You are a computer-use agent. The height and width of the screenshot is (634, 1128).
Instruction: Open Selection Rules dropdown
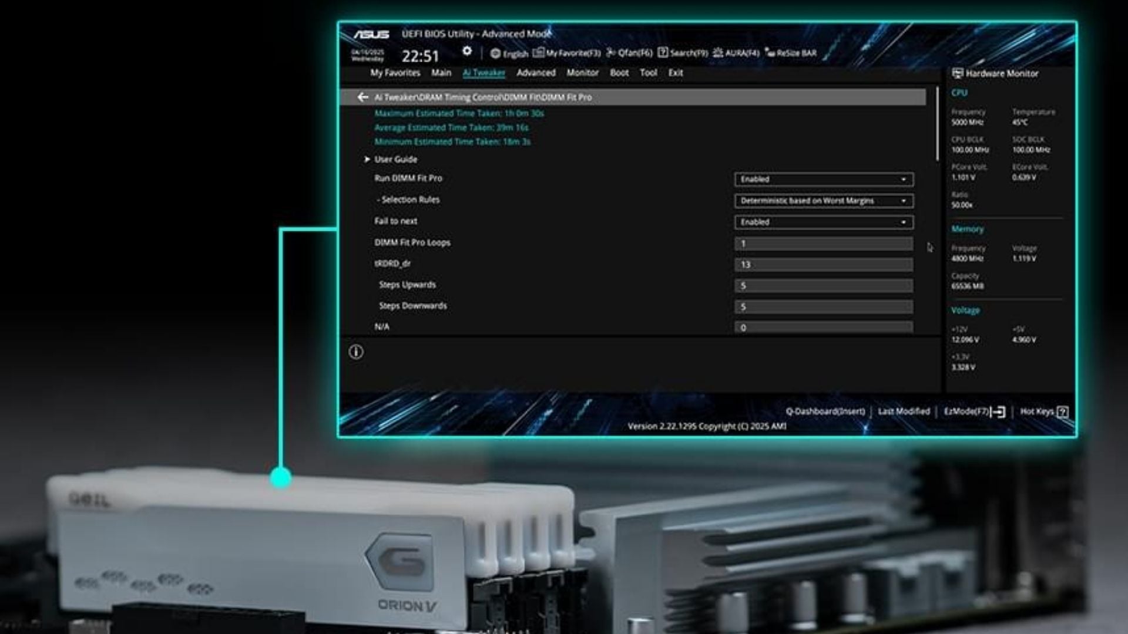823,201
